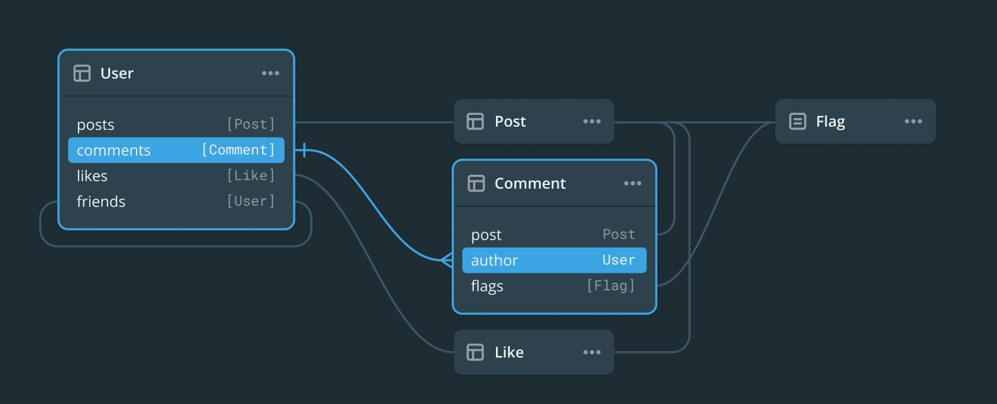The height and width of the screenshot is (404, 997).
Task: Click the User model table icon
Action: (82, 73)
